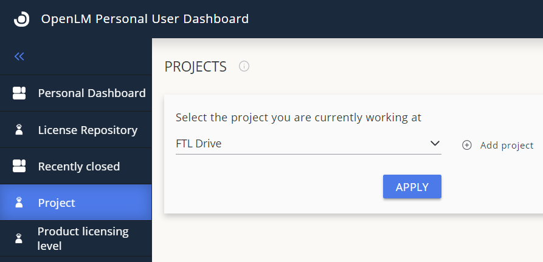The width and height of the screenshot is (543, 262).
Task: Show info via icon beside PROJECTS heading
Action: [x=244, y=66]
